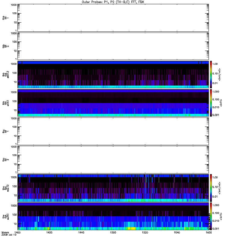Click inside the empty thb fff 1 panel
Viewport: 226px width, 241px height.
click(113, 18)
